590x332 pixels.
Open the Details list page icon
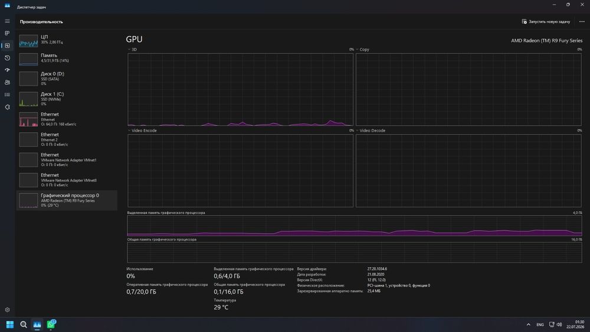7,95
